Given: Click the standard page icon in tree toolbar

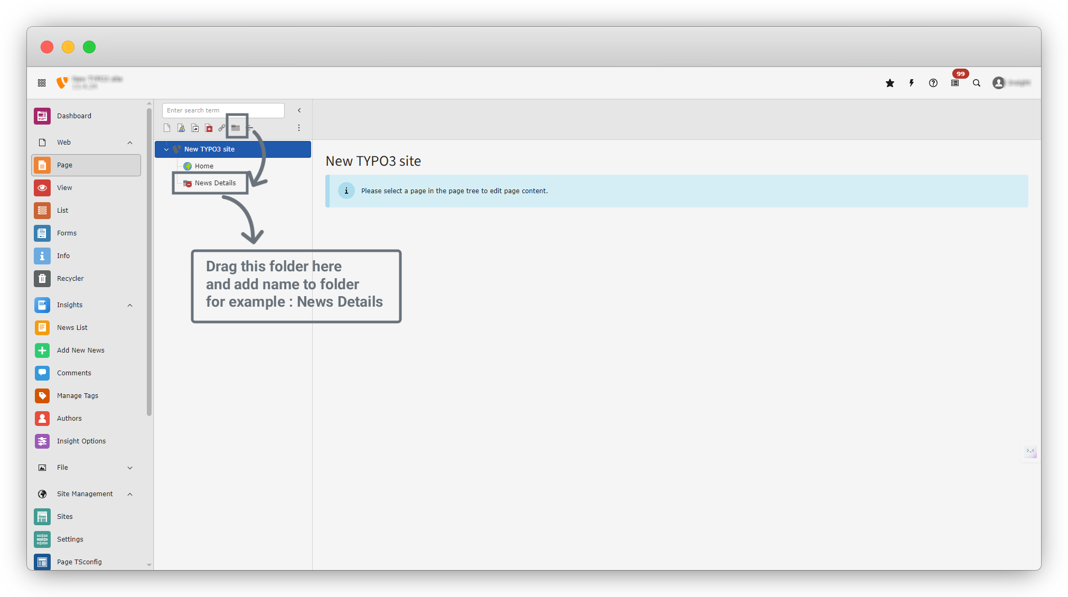Looking at the screenshot, I should point(167,128).
